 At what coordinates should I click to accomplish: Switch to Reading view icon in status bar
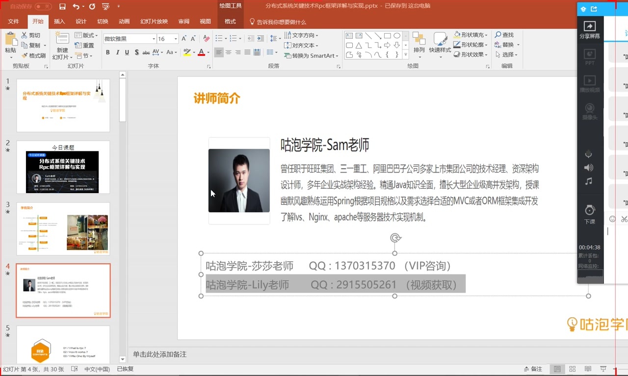click(x=588, y=369)
